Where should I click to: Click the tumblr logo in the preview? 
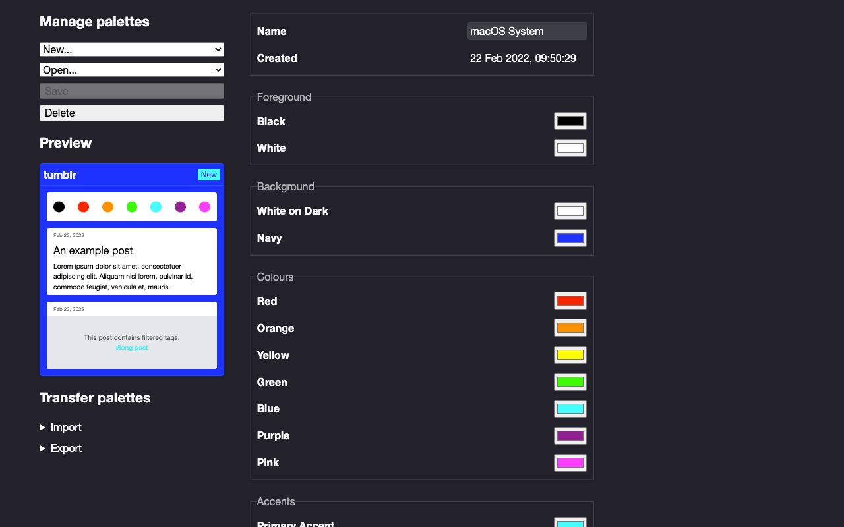point(60,175)
